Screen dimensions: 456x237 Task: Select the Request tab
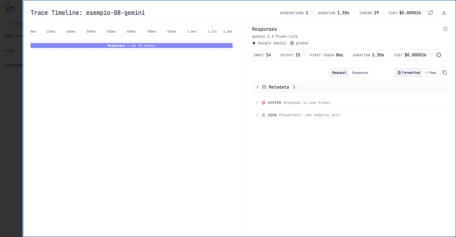pyautogui.click(x=339, y=73)
